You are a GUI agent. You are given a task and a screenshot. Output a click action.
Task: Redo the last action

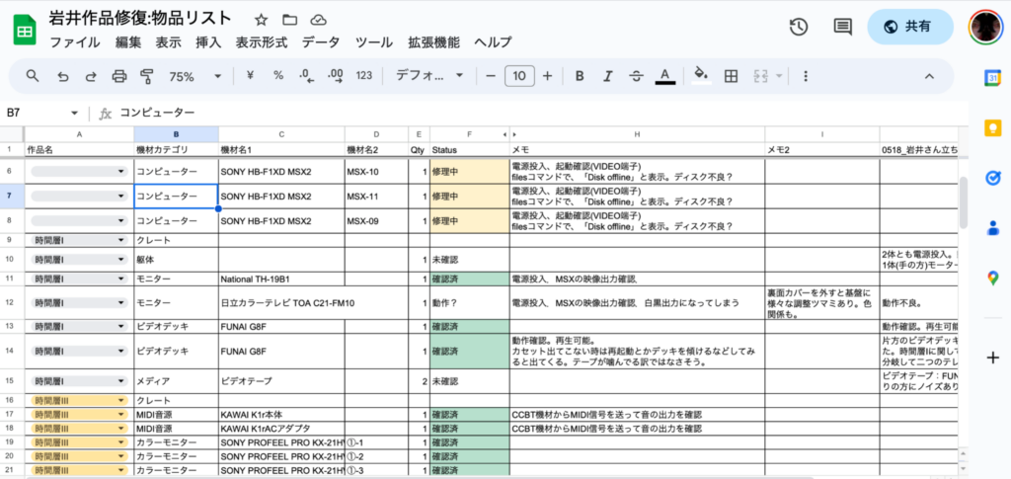91,76
